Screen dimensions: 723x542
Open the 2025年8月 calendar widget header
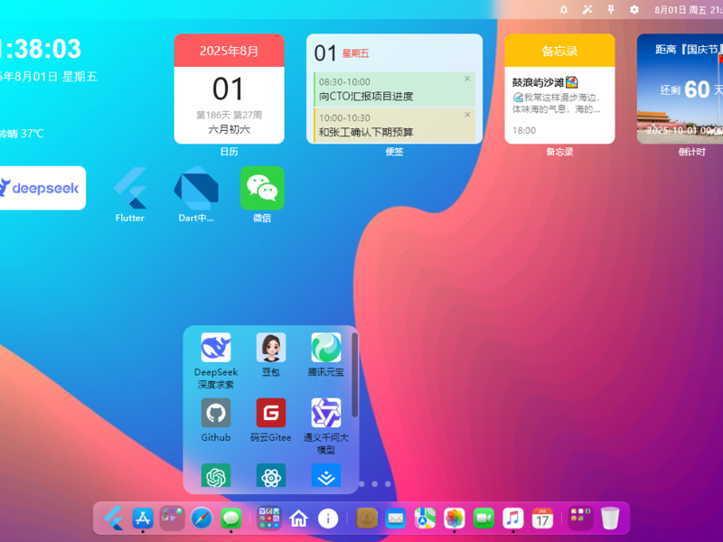pos(230,51)
